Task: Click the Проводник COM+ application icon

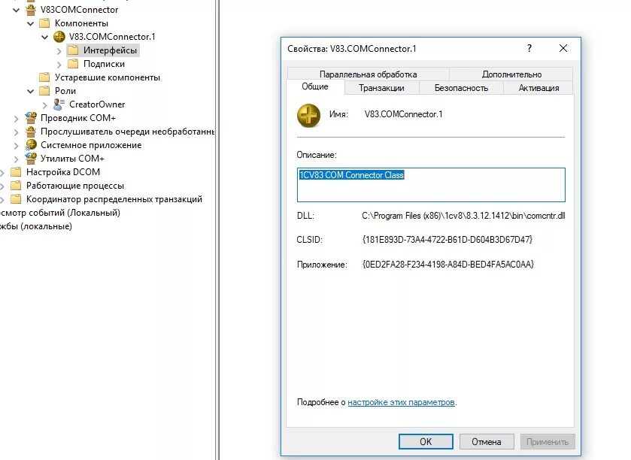Action: click(31, 118)
